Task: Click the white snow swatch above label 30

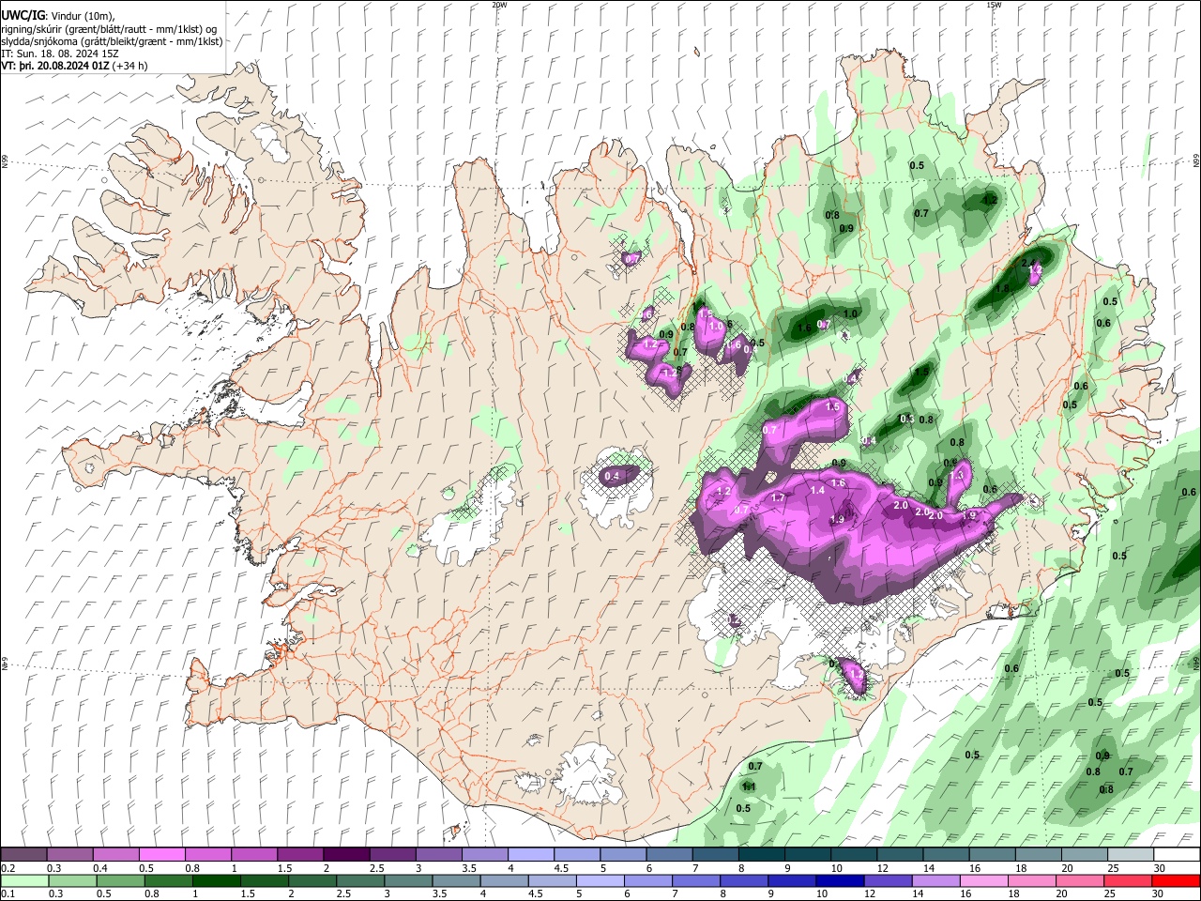Action: 1176,854
